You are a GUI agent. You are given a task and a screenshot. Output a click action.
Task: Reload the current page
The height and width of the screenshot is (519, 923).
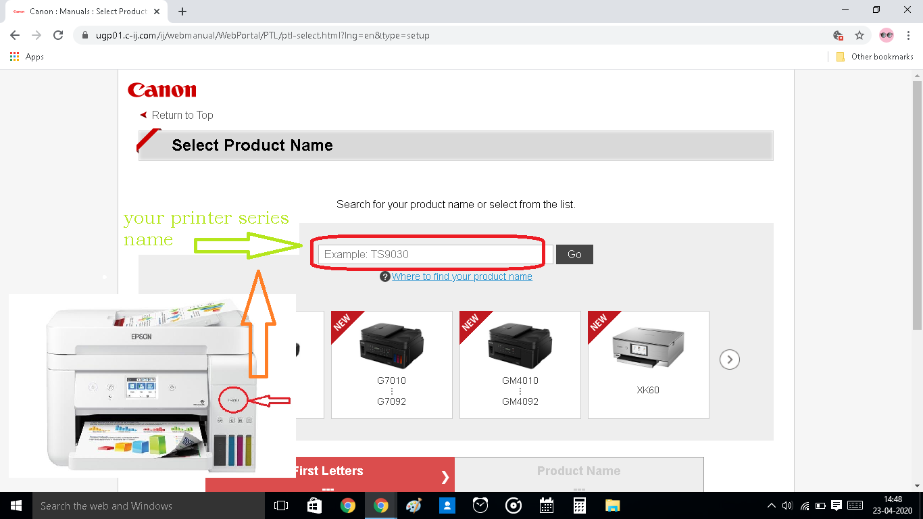point(58,35)
